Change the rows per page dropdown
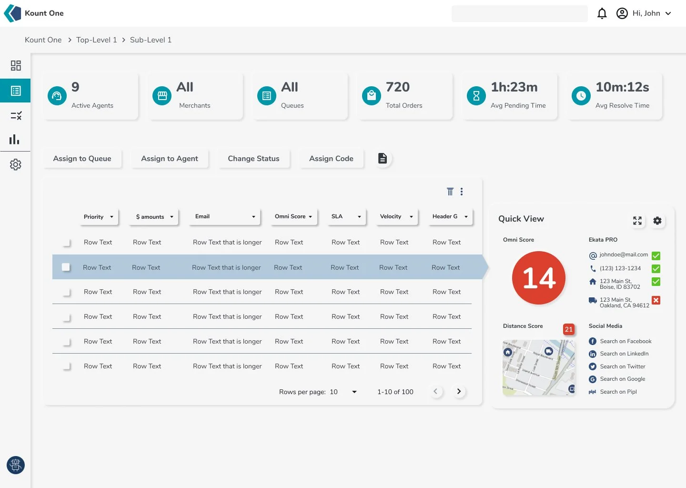The height and width of the screenshot is (488, 686). click(343, 392)
